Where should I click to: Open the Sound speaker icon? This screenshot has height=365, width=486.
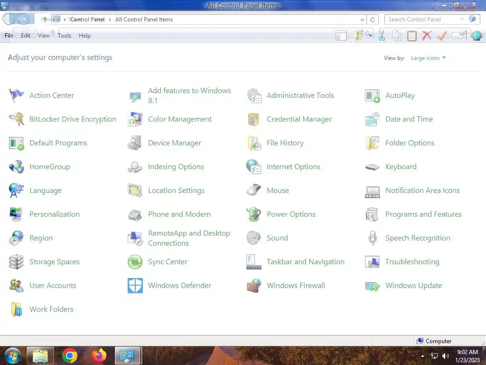point(253,238)
